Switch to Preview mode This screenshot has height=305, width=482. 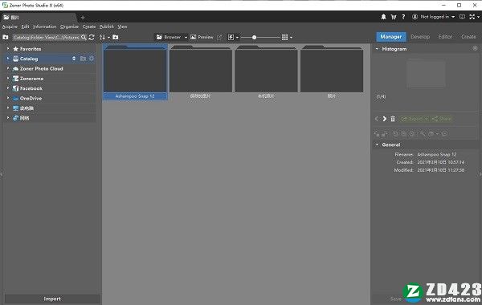pyautogui.click(x=202, y=37)
